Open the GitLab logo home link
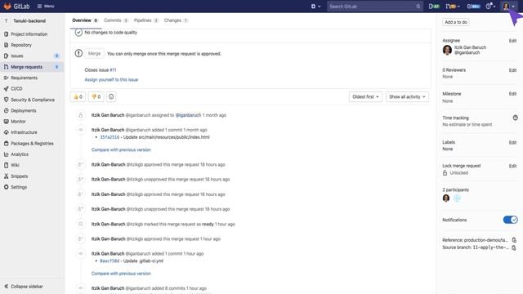This screenshot has width=523, height=294. pyautogui.click(x=16, y=6)
